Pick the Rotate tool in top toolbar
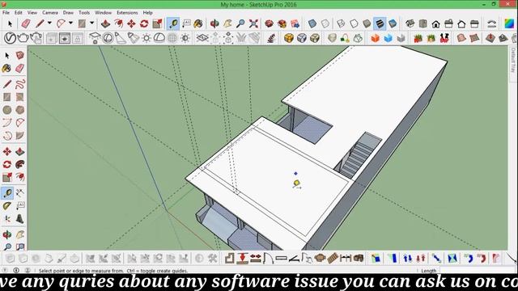 point(144,23)
